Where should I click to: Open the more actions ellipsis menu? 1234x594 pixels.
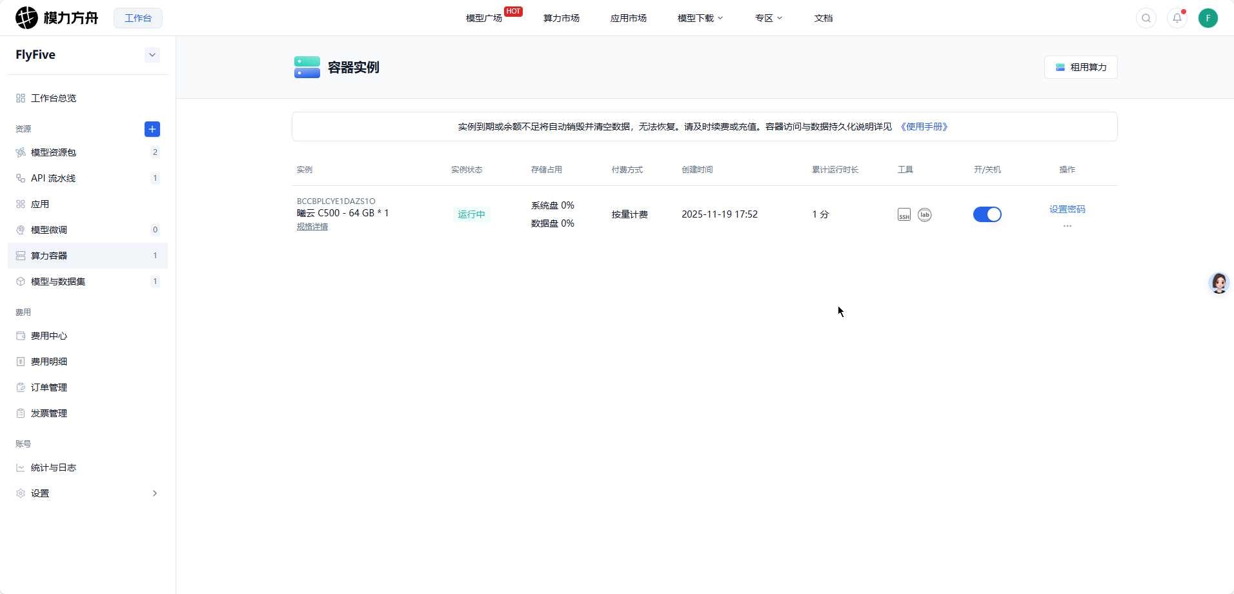tap(1067, 226)
